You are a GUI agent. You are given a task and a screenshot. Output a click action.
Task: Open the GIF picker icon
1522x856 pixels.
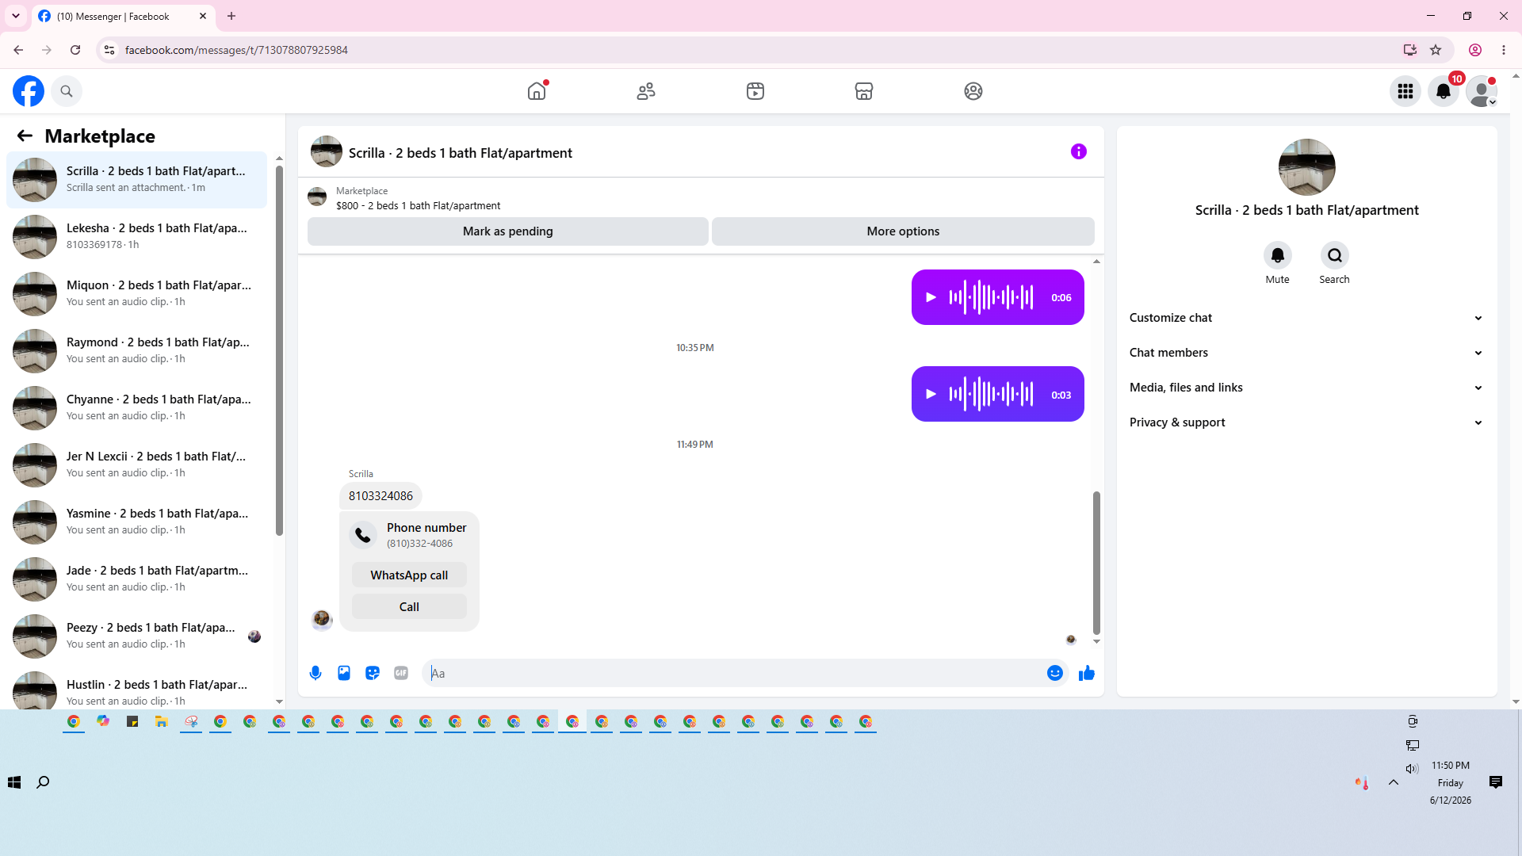tap(401, 673)
